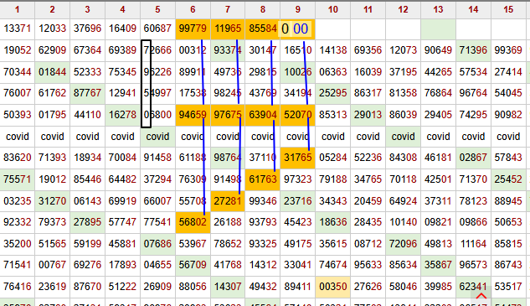Click green cell 35867
530x306 pixels.
tap(438, 265)
